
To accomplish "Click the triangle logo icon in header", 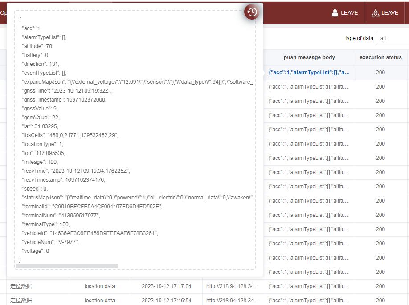I will click(x=375, y=13).
